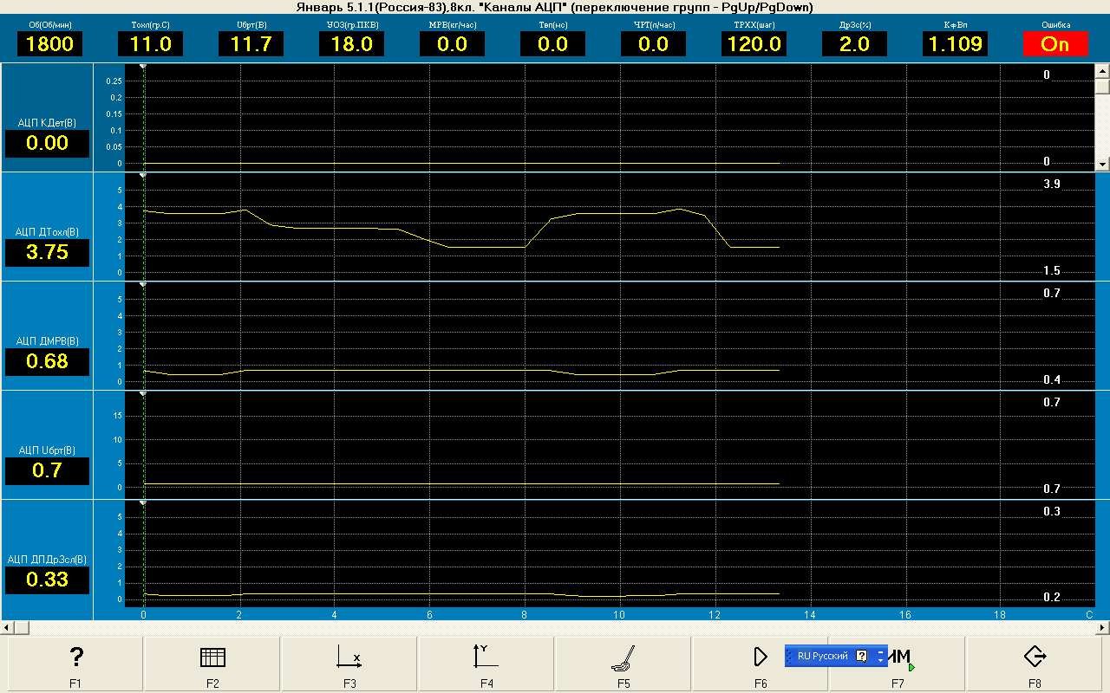Open the table view with the F2 button

point(212,665)
